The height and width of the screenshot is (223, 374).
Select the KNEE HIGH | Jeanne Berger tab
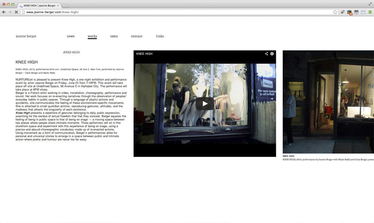point(39,5)
